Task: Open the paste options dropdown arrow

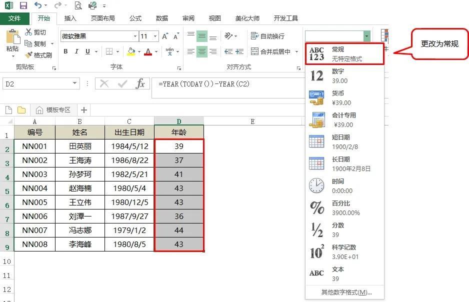Action: click(x=13, y=56)
